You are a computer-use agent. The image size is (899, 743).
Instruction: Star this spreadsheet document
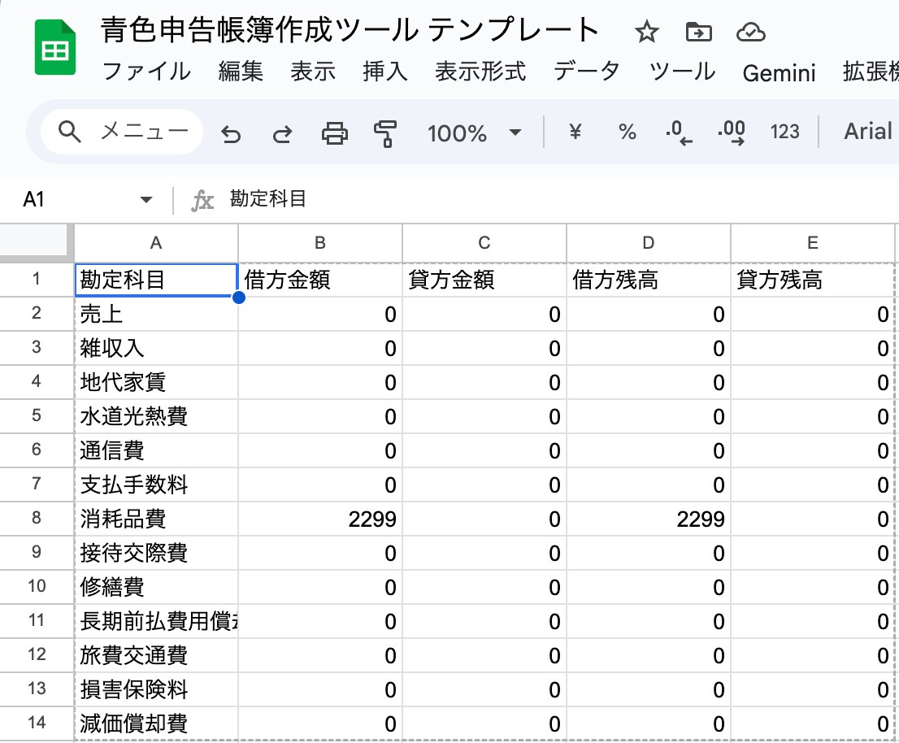(x=647, y=32)
